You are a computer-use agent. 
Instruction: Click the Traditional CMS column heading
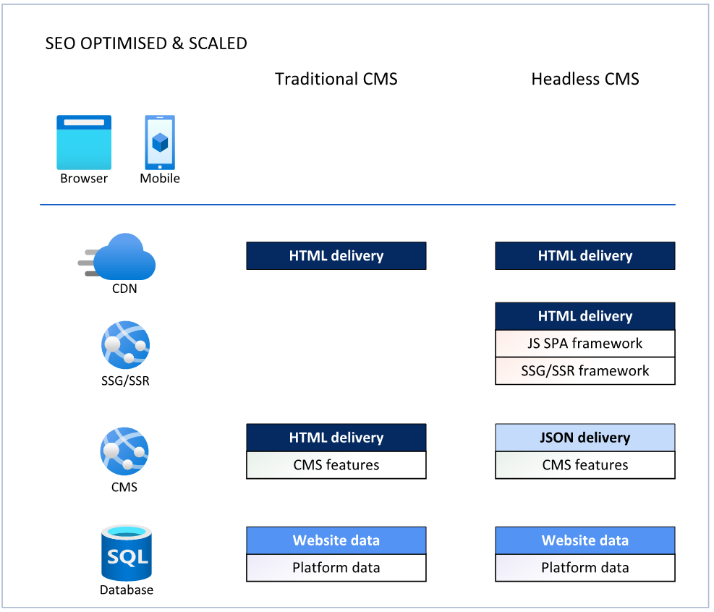336,79
